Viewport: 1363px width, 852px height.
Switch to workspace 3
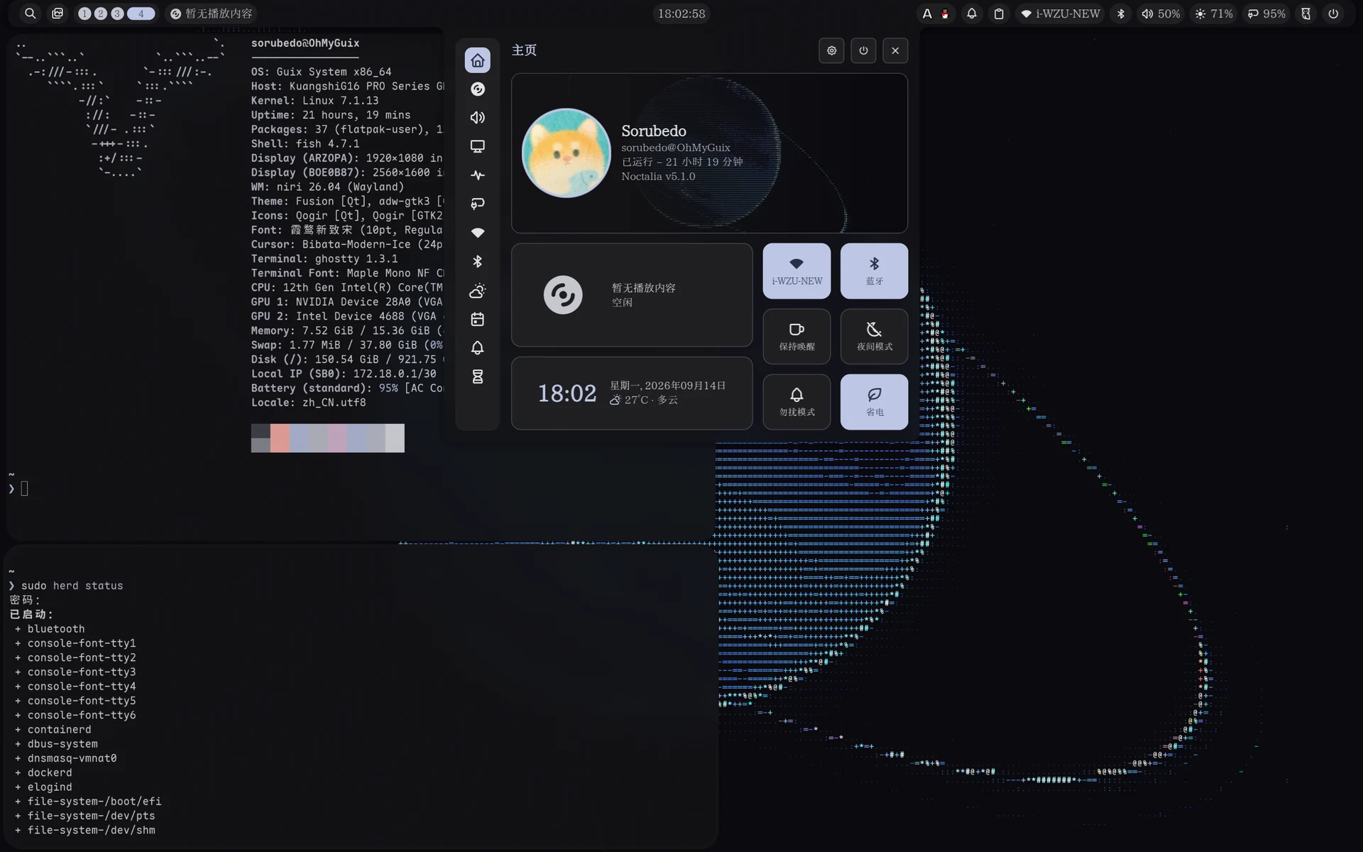pos(117,13)
